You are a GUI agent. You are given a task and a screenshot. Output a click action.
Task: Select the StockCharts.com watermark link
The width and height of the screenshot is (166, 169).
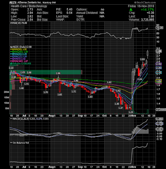tap(145, 3)
